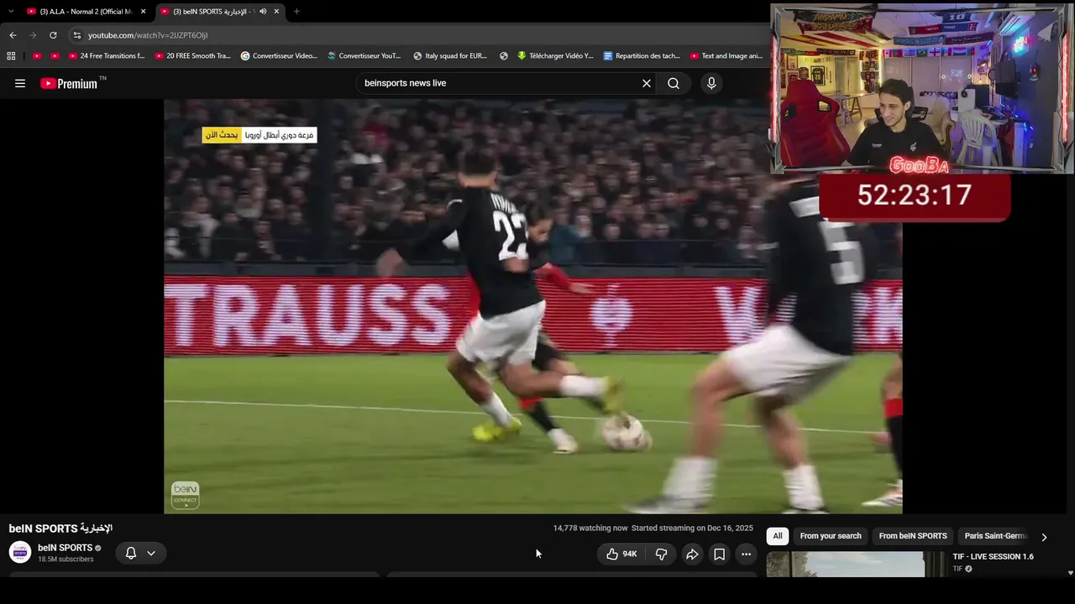Viewport: 1075px width, 604px height.
Task: Open beIN SPORTS channel name link
Action: [65, 548]
